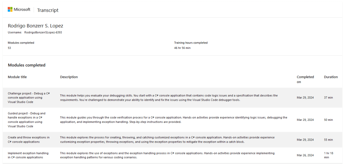Click the Duration column header
The height and width of the screenshot is (164, 343).
(x=331, y=77)
